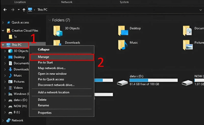Viewport: 204px width, 125px height.
Task: Click the System group label in ribbon
Action: (124, 2)
